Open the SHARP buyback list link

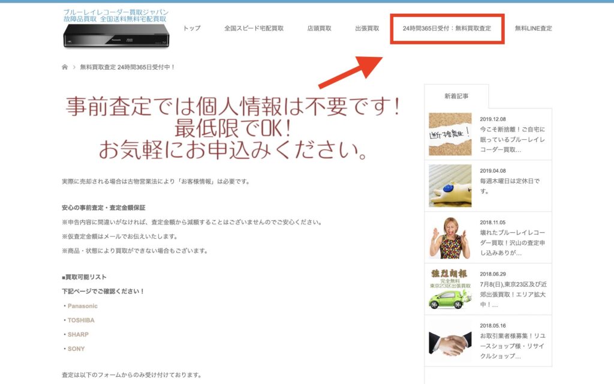point(78,334)
